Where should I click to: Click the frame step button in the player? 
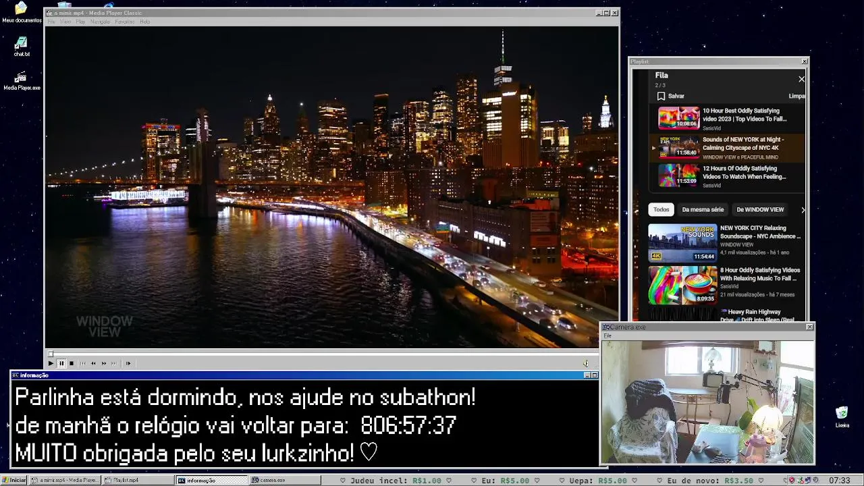[128, 363]
